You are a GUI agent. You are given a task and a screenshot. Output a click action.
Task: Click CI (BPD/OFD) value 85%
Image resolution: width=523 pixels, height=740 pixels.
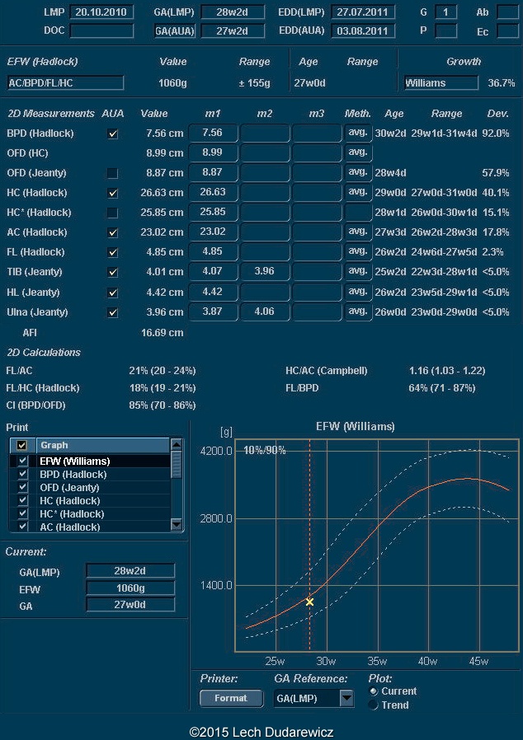(139, 405)
